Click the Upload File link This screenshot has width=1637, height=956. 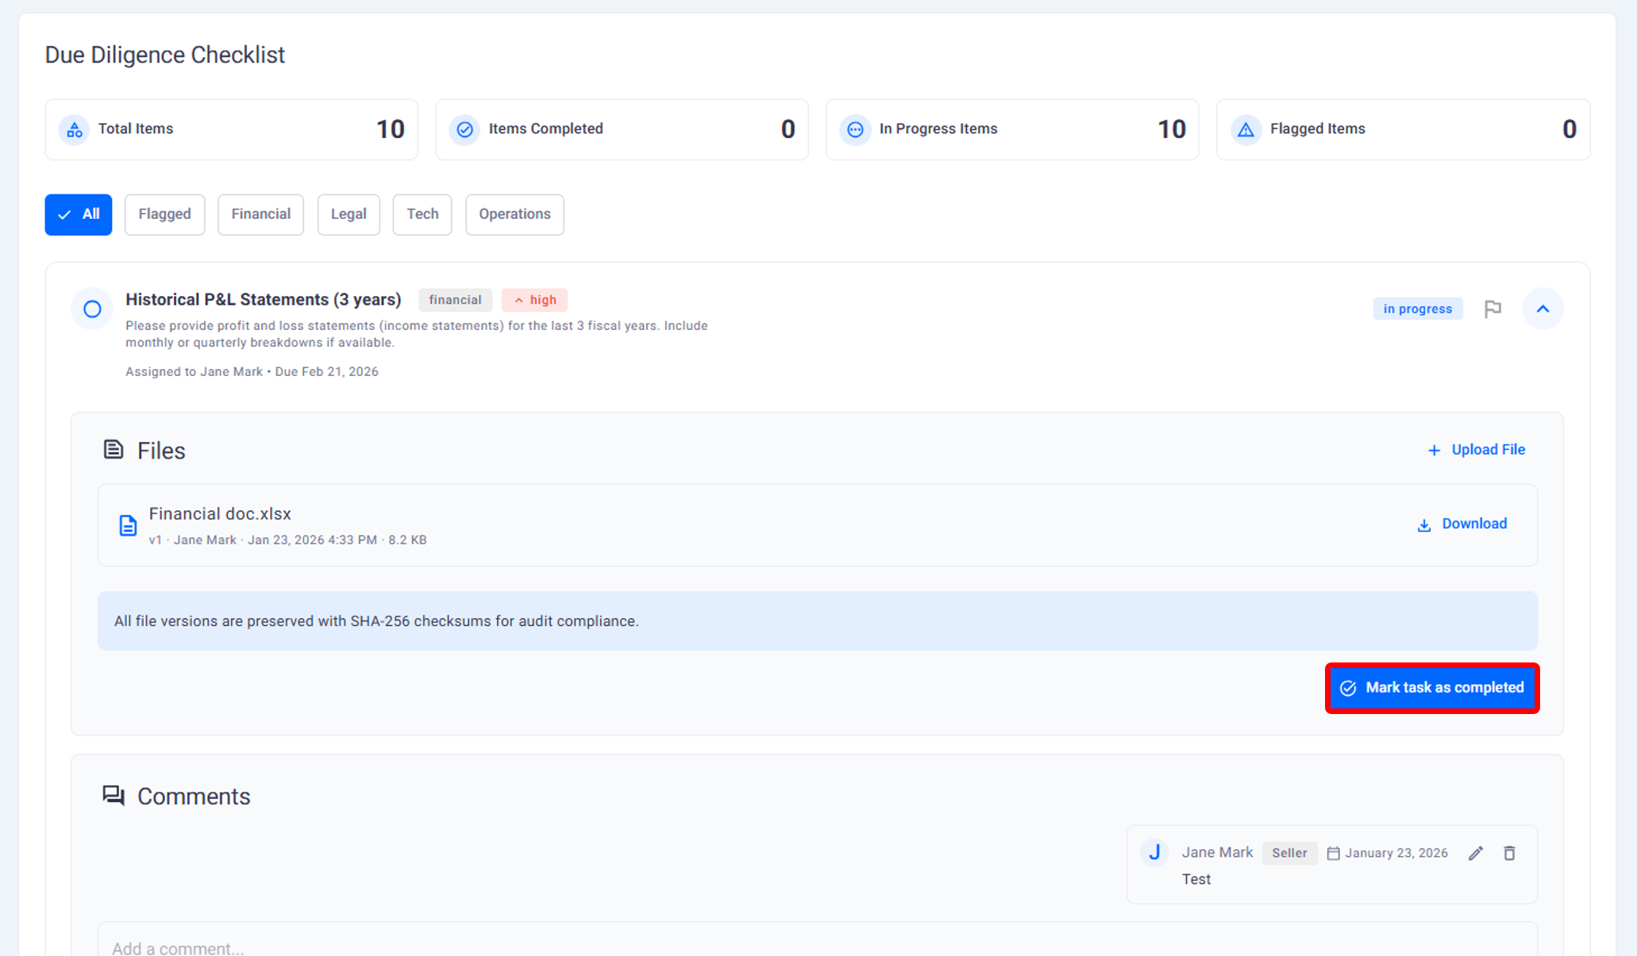(1477, 450)
